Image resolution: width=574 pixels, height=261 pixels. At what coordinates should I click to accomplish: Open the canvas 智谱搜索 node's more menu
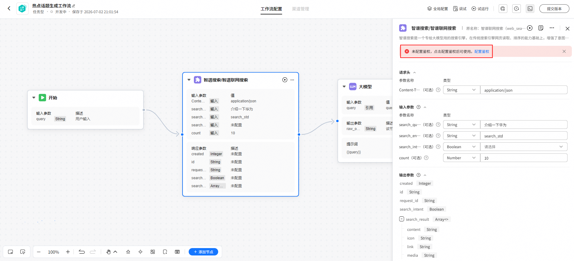(x=292, y=80)
